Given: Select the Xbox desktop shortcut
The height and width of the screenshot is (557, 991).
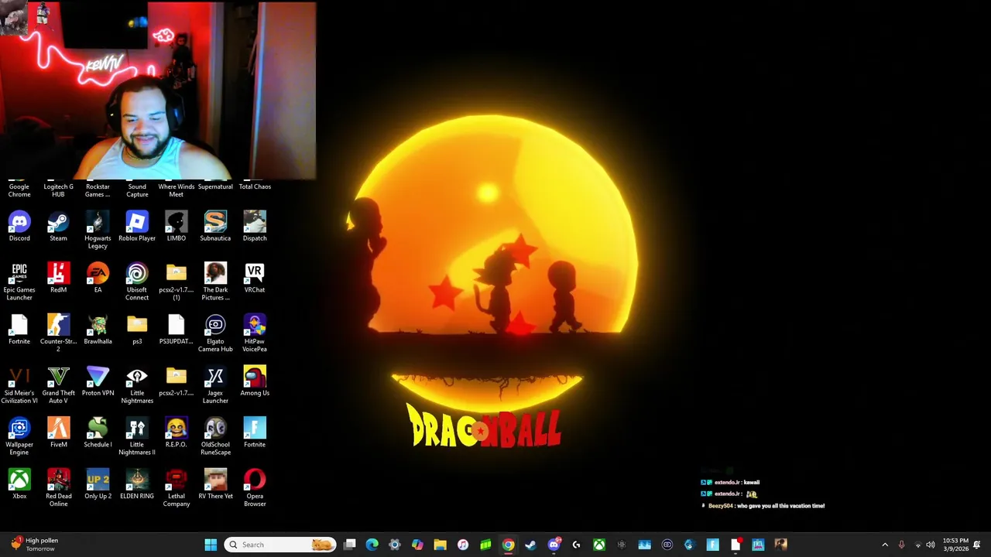Looking at the screenshot, I should coord(19,484).
